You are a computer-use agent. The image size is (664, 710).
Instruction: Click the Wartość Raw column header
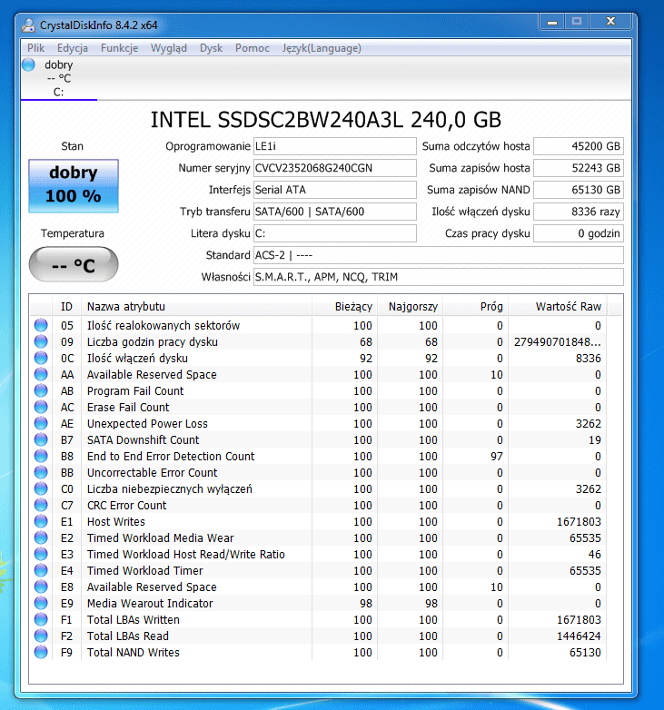coord(567,307)
